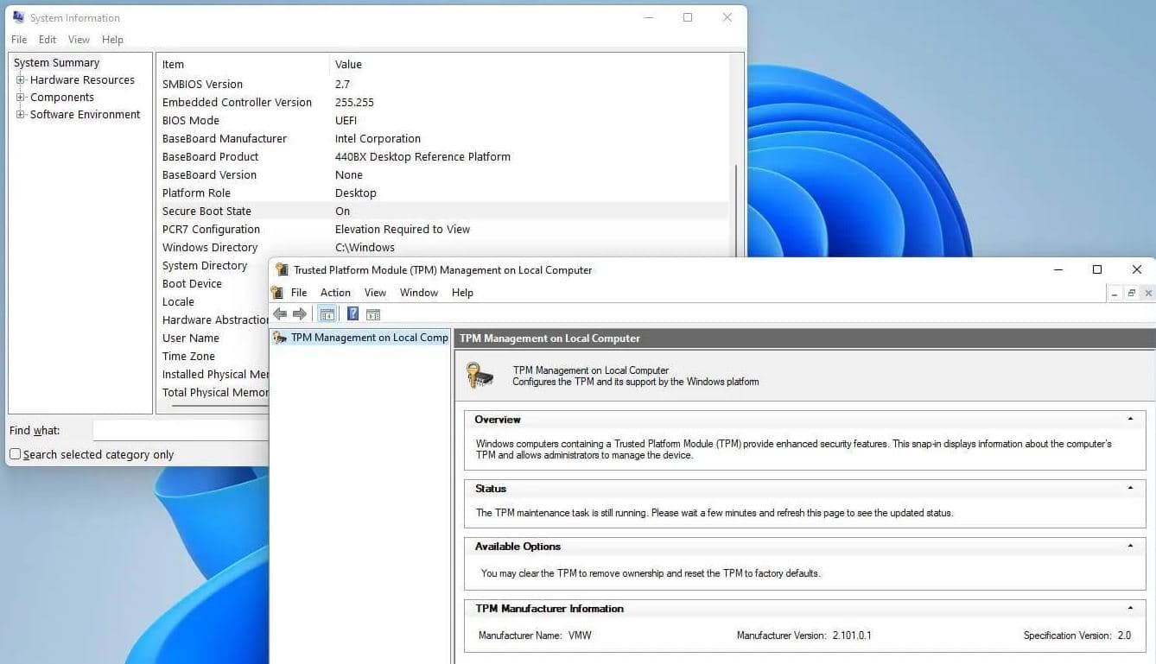Click Manufacturer Version 2.101.0.1 text

[803, 636]
